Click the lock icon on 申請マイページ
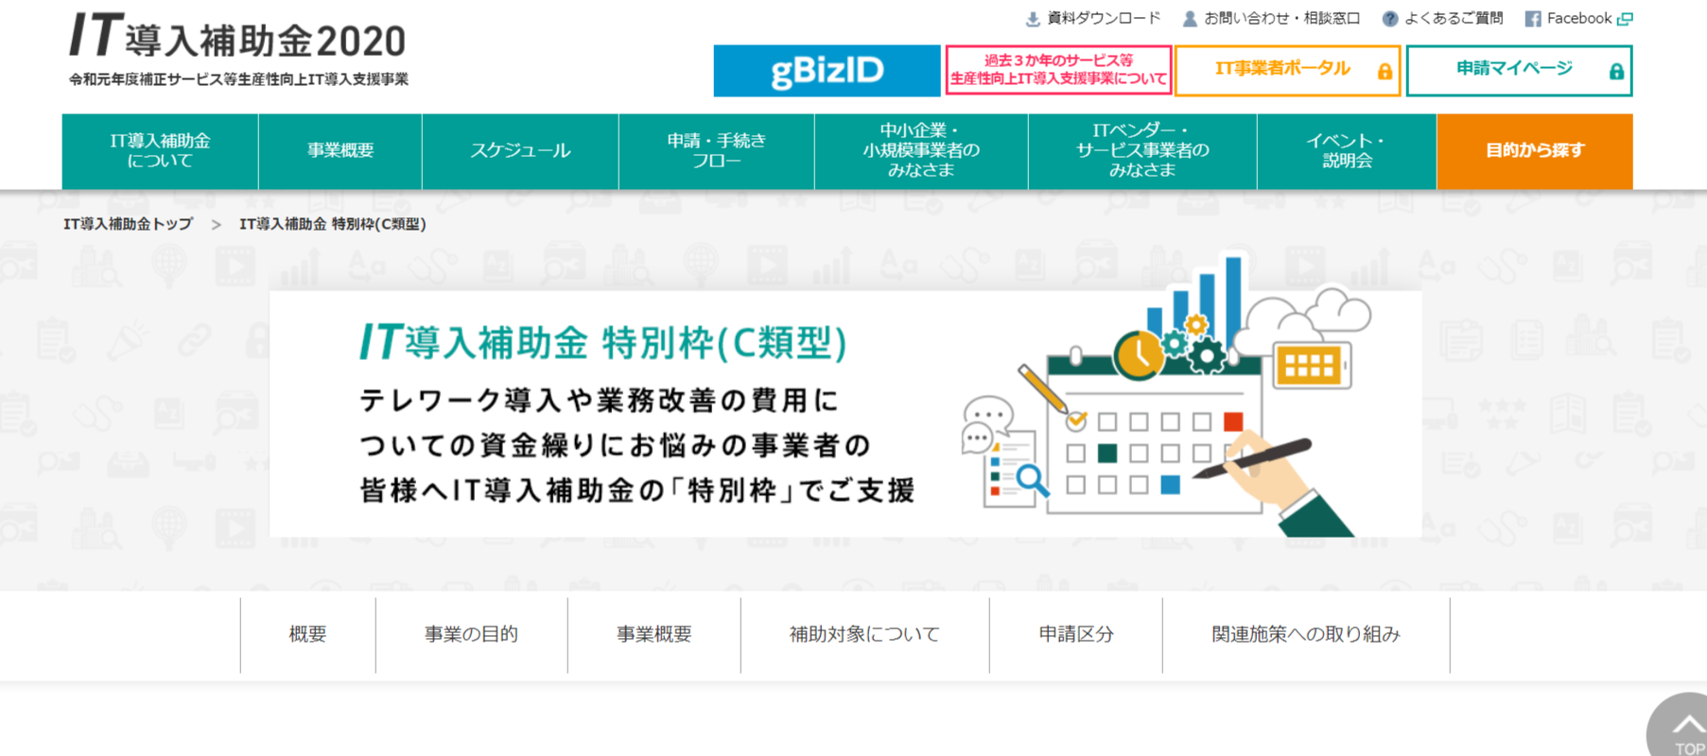Viewport: 1707px width, 756px height. 1616,72
